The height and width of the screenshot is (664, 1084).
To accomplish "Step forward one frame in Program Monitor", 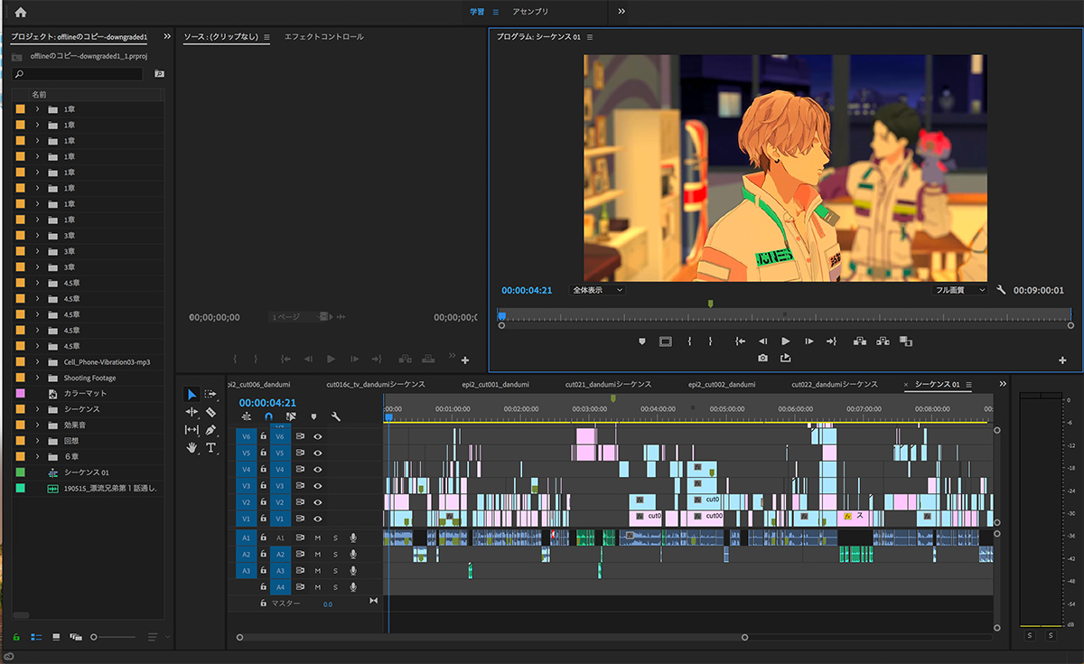I will click(809, 341).
